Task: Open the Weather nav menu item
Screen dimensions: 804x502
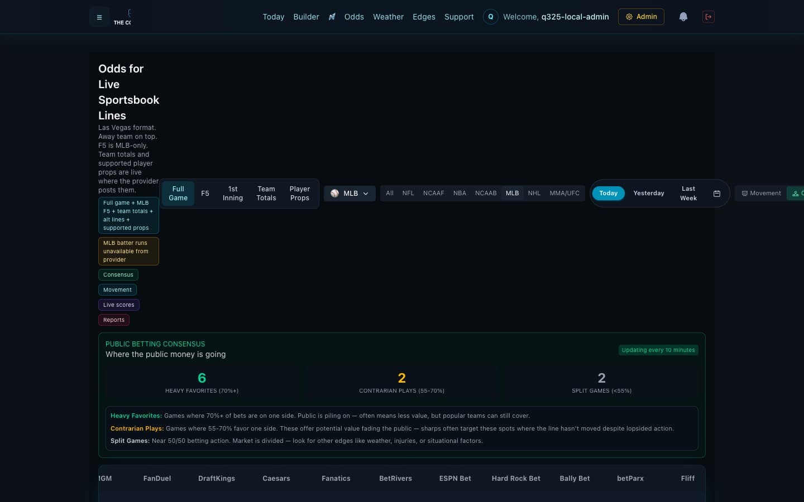Action: coord(388,17)
